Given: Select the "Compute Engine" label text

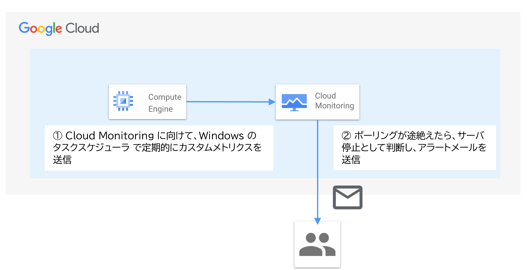Looking at the screenshot, I should click(165, 103).
